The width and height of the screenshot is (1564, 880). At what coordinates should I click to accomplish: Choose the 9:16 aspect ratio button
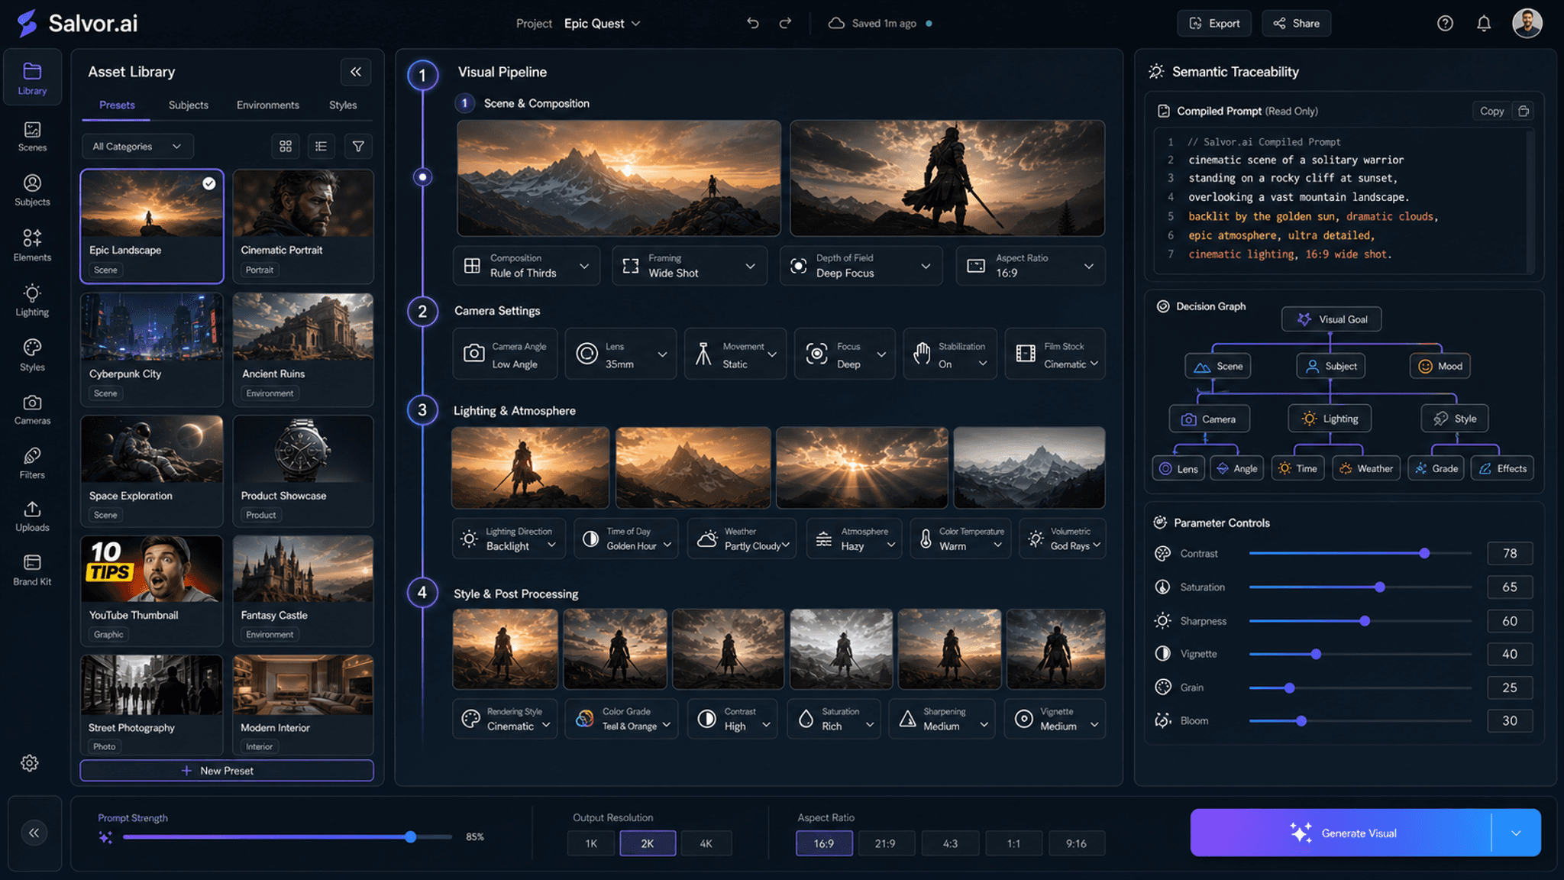point(1076,843)
